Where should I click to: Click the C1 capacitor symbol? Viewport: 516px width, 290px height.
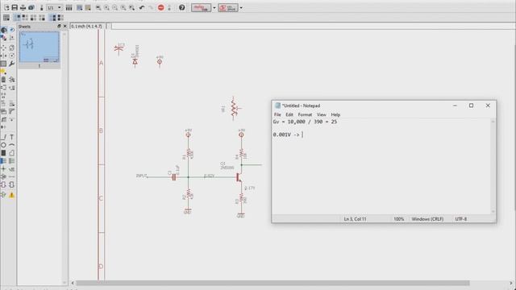click(x=174, y=177)
